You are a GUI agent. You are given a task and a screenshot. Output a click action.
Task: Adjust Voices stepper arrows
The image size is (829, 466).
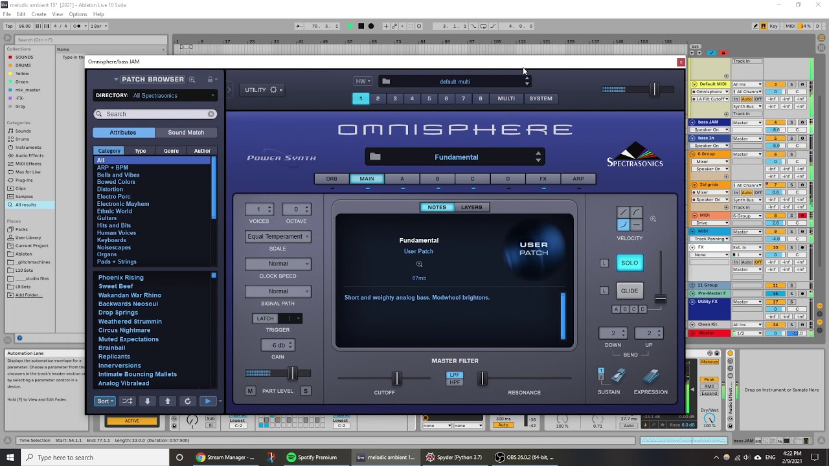click(x=269, y=209)
